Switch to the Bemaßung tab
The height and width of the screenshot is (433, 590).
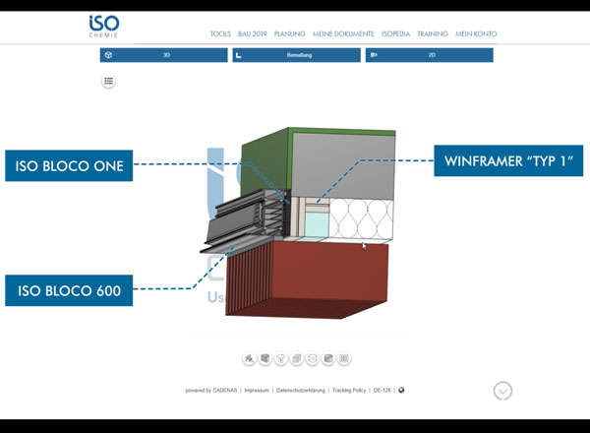tap(297, 55)
